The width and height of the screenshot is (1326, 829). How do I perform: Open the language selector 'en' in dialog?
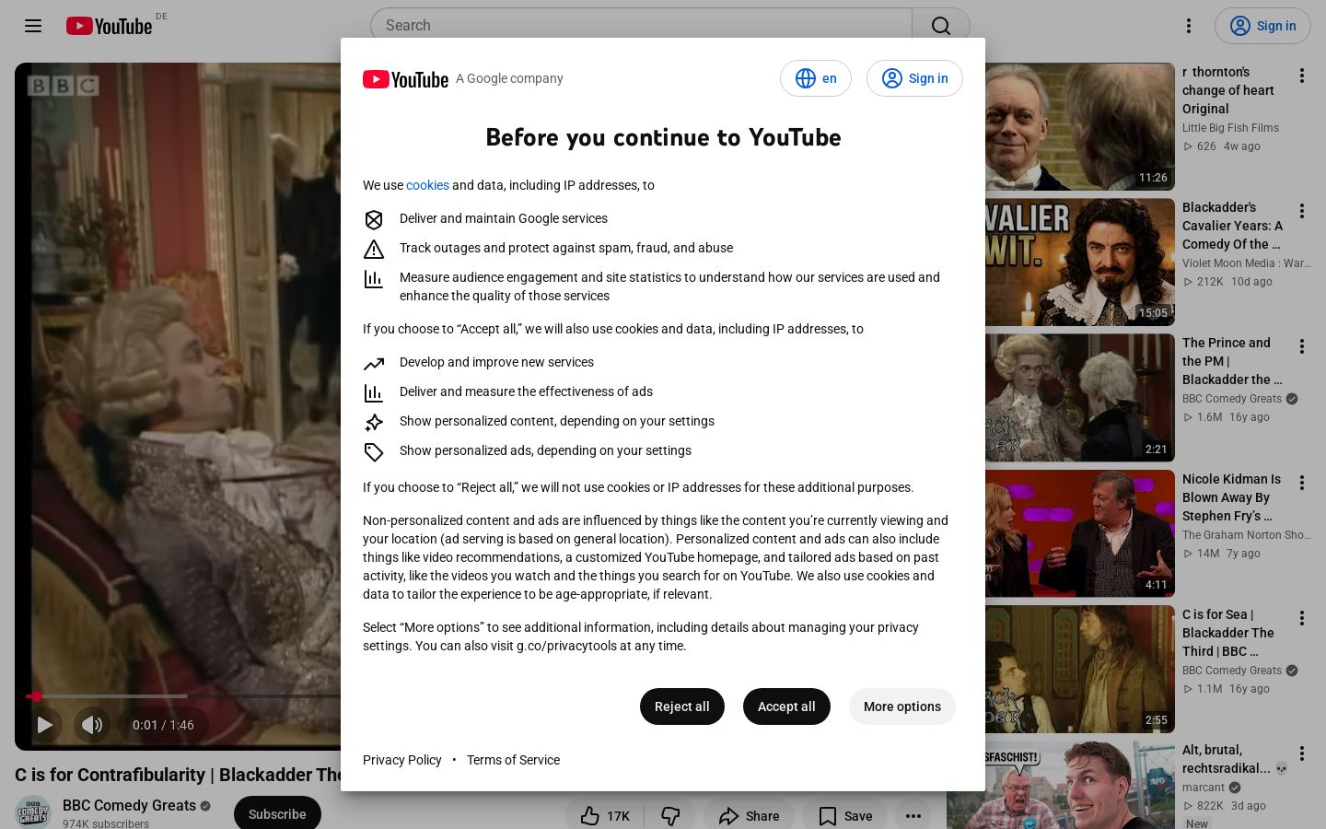coord(816,78)
